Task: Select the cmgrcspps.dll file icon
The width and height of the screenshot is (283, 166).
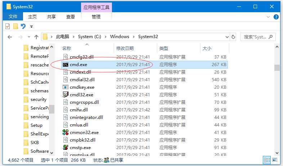Action: click(65, 102)
